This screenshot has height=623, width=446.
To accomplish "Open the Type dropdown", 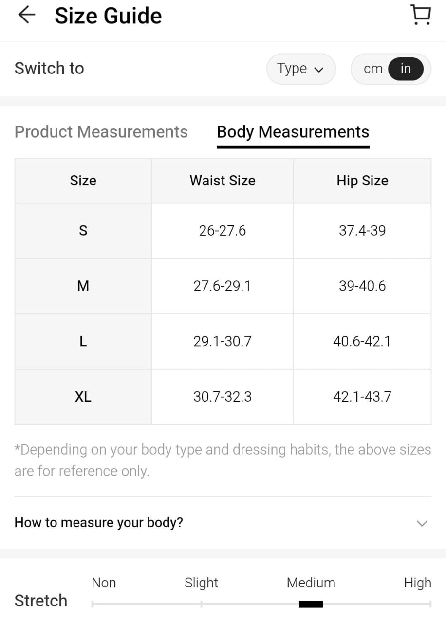I will click(300, 69).
